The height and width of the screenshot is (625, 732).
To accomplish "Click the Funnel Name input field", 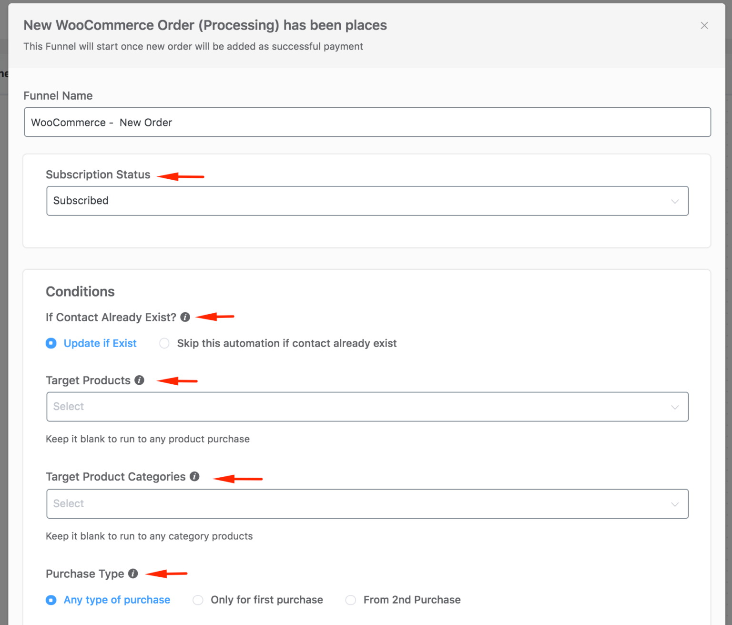I will coord(367,122).
